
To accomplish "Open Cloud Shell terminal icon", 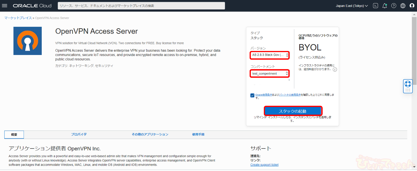I will (x=376, y=6).
